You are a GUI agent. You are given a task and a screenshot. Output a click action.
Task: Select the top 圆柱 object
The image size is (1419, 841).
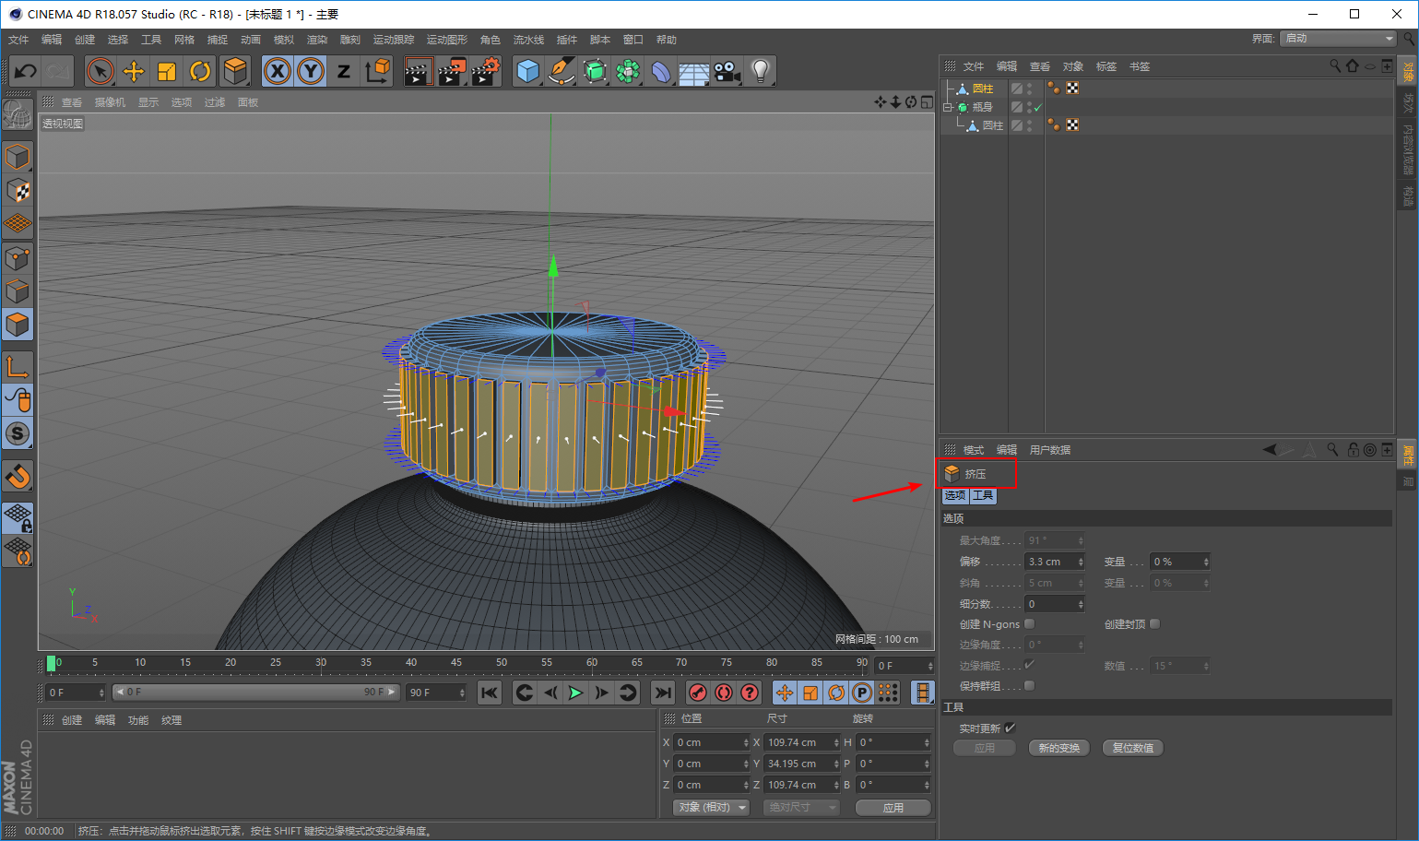(x=983, y=89)
